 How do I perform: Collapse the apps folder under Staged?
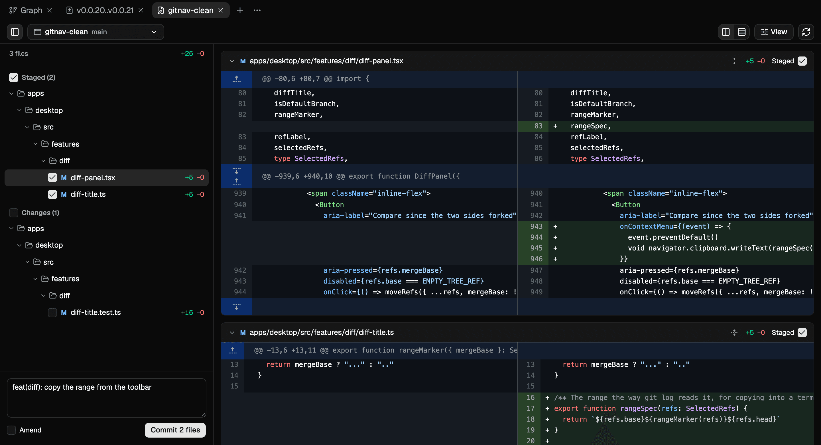[x=11, y=94]
